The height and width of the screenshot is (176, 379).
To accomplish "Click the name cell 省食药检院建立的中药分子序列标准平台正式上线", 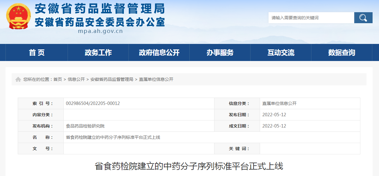I will [212, 137].
